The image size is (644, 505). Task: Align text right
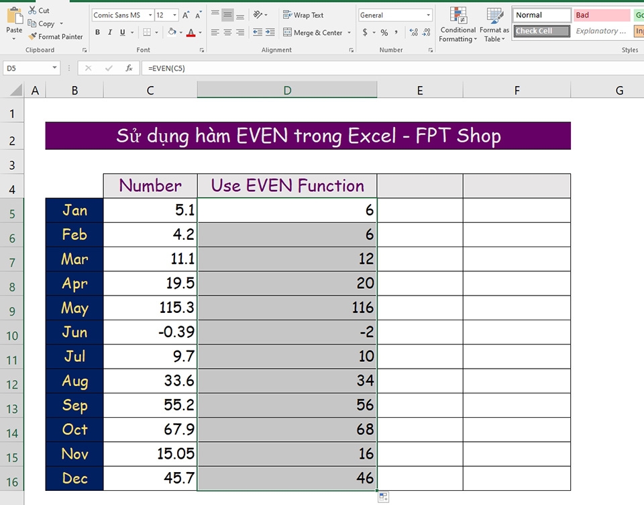click(x=240, y=32)
